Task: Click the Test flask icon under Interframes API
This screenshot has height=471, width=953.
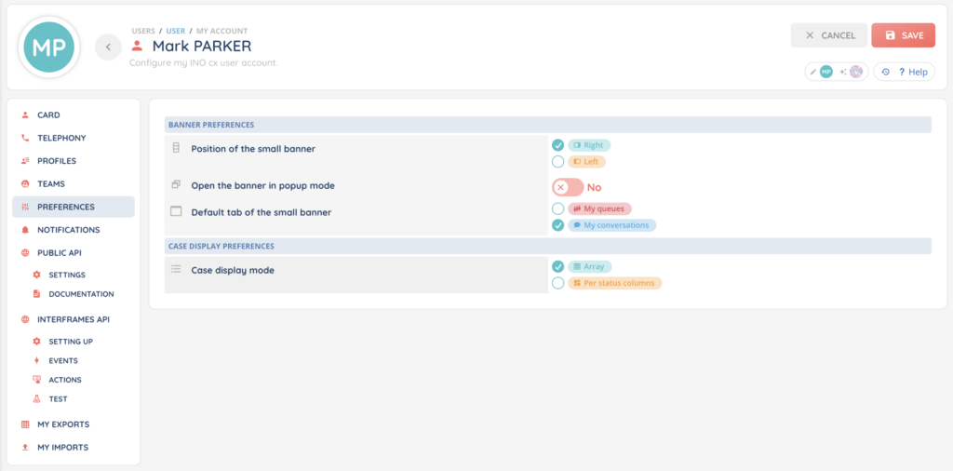Action: click(x=36, y=398)
